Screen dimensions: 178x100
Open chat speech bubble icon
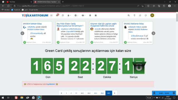tap(146, 15)
